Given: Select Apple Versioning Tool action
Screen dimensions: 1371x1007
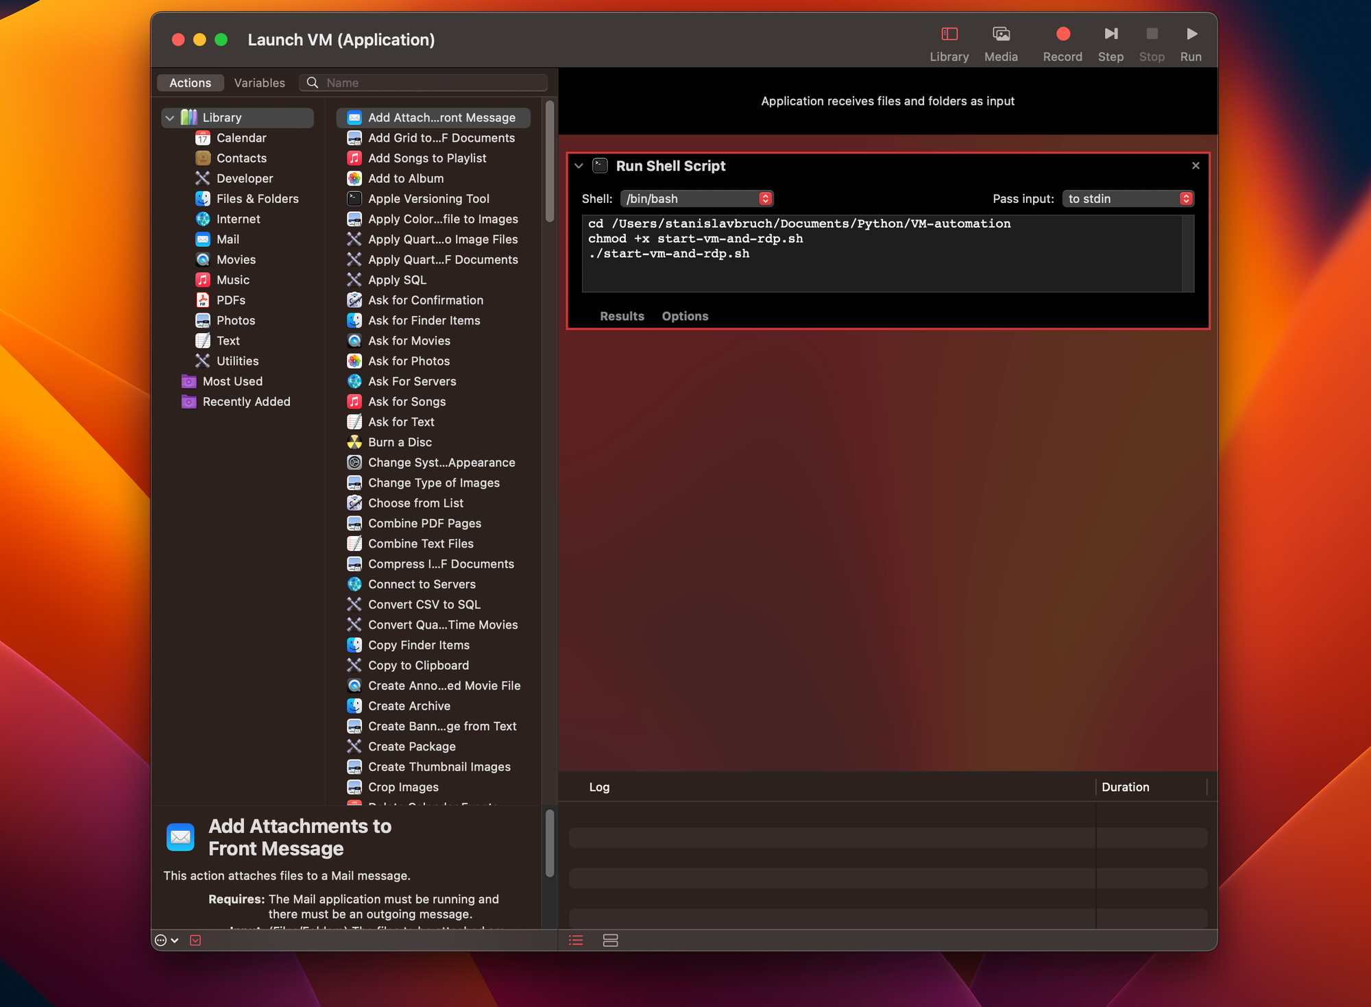Looking at the screenshot, I should pyautogui.click(x=428, y=199).
